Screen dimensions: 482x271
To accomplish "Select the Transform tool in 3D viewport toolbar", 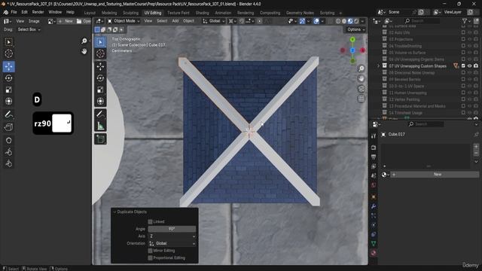I will [x=100, y=101].
